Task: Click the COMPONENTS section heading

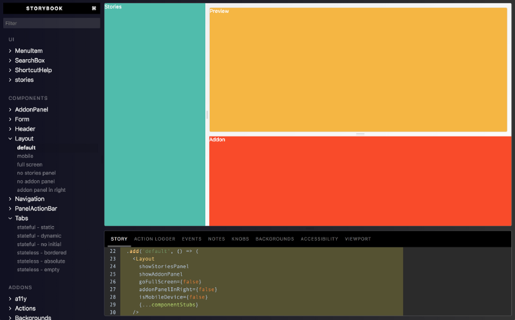Action: (x=28, y=99)
